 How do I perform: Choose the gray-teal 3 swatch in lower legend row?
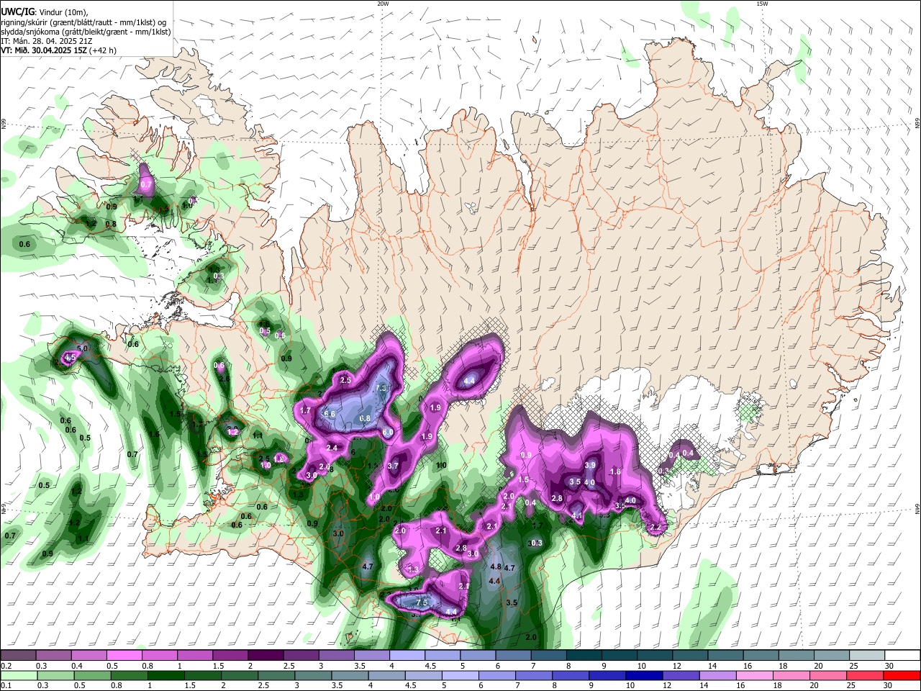pyautogui.click(x=313, y=675)
